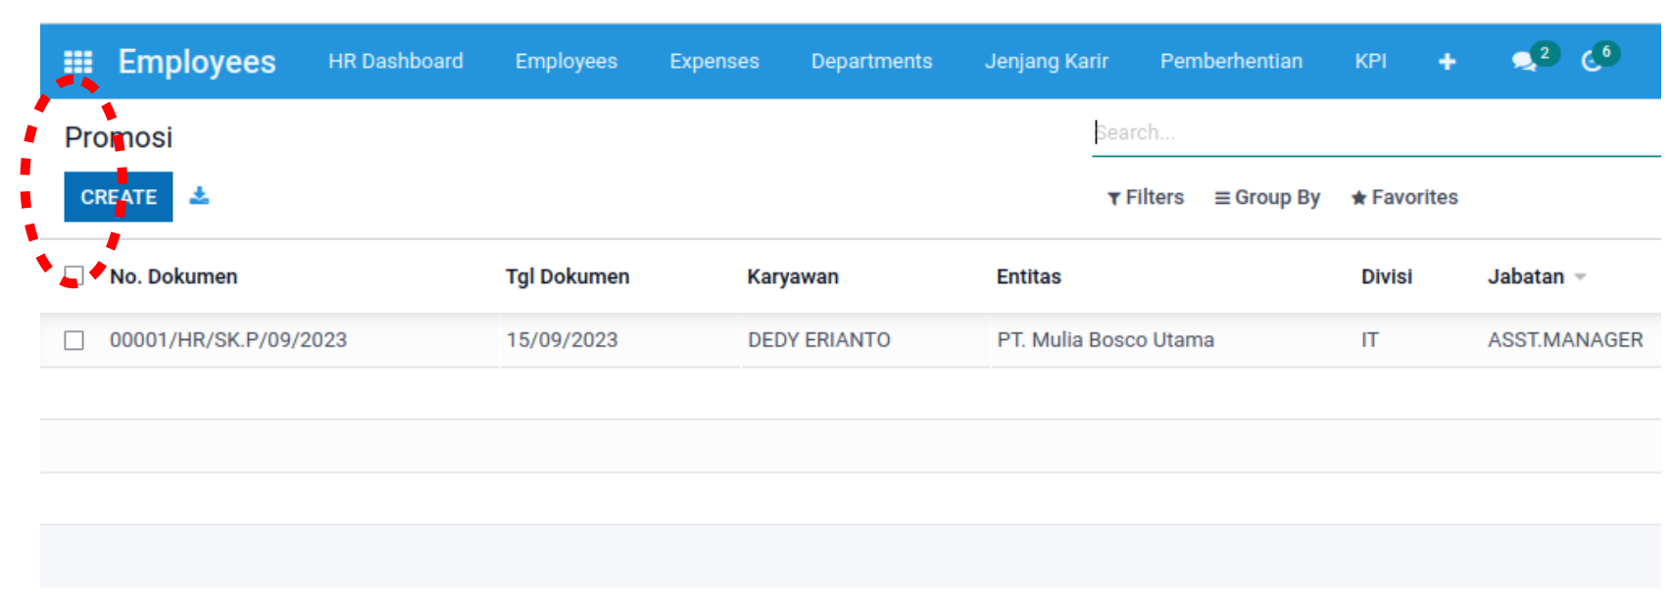Focus the Search input field
The height and width of the screenshot is (600, 1672).
pyautogui.click(x=1372, y=132)
